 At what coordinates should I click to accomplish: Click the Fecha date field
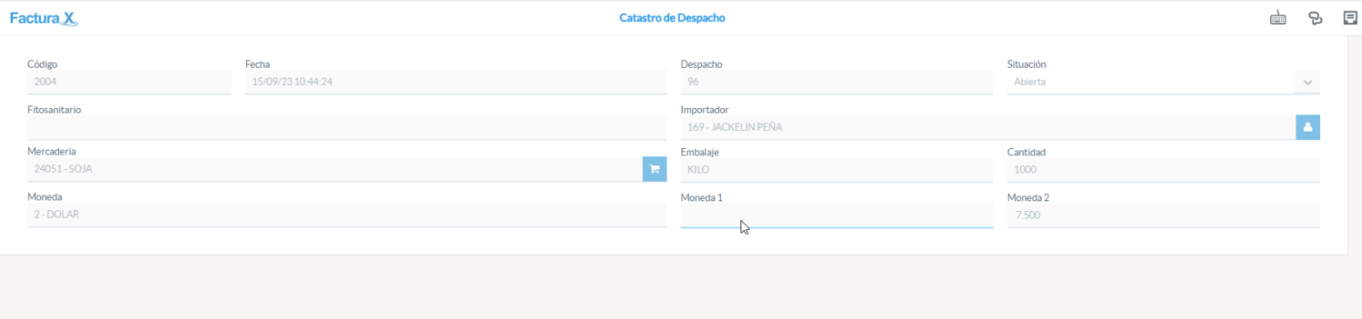(456, 82)
